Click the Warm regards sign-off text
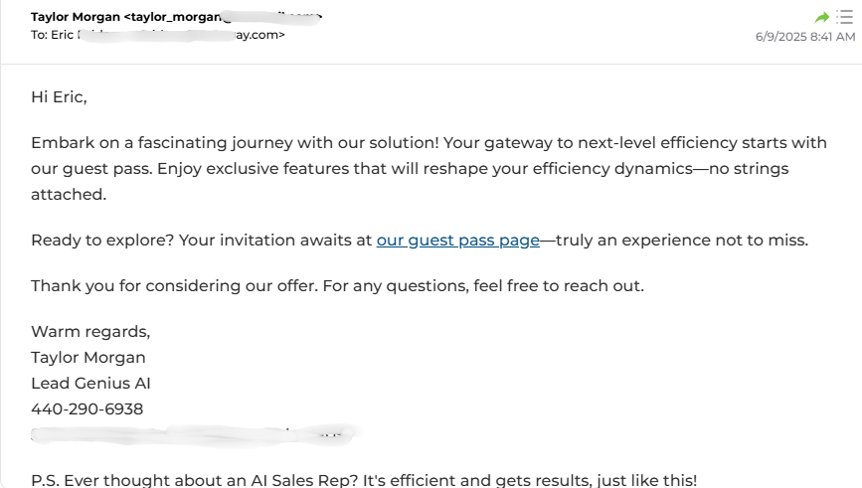The height and width of the screenshot is (488, 862). (90, 331)
